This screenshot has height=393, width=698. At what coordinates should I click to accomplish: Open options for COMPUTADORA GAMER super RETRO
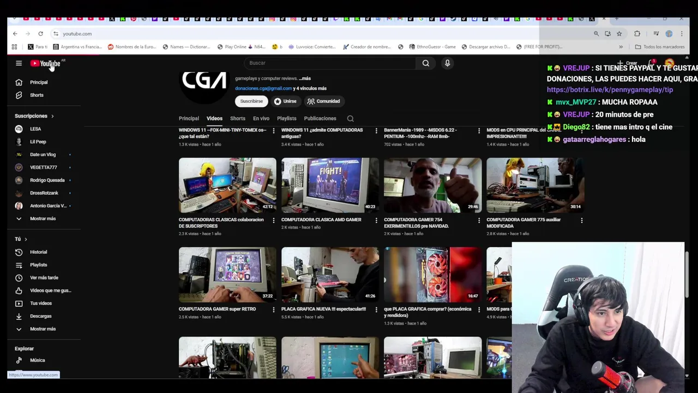273,309
